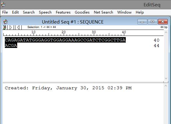
Task: Open the Goodies menu
Action: click(x=82, y=12)
